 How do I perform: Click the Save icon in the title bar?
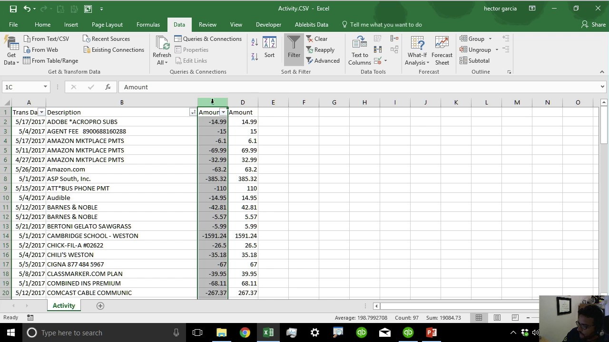(13, 9)
